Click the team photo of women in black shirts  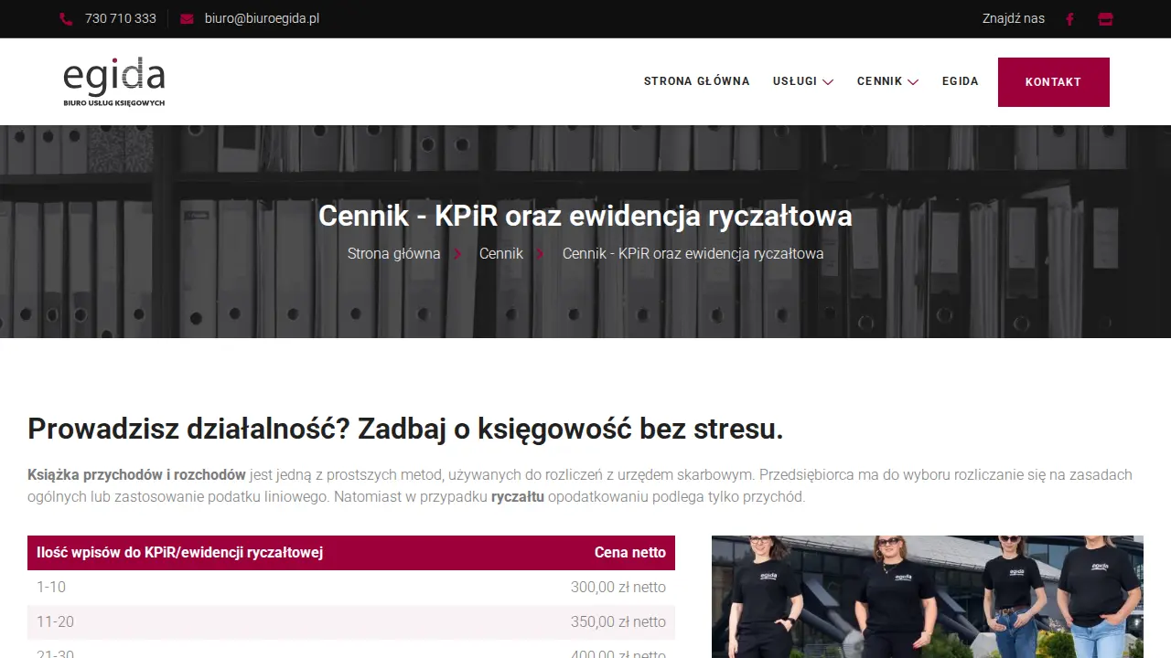(x=928, y=597)
